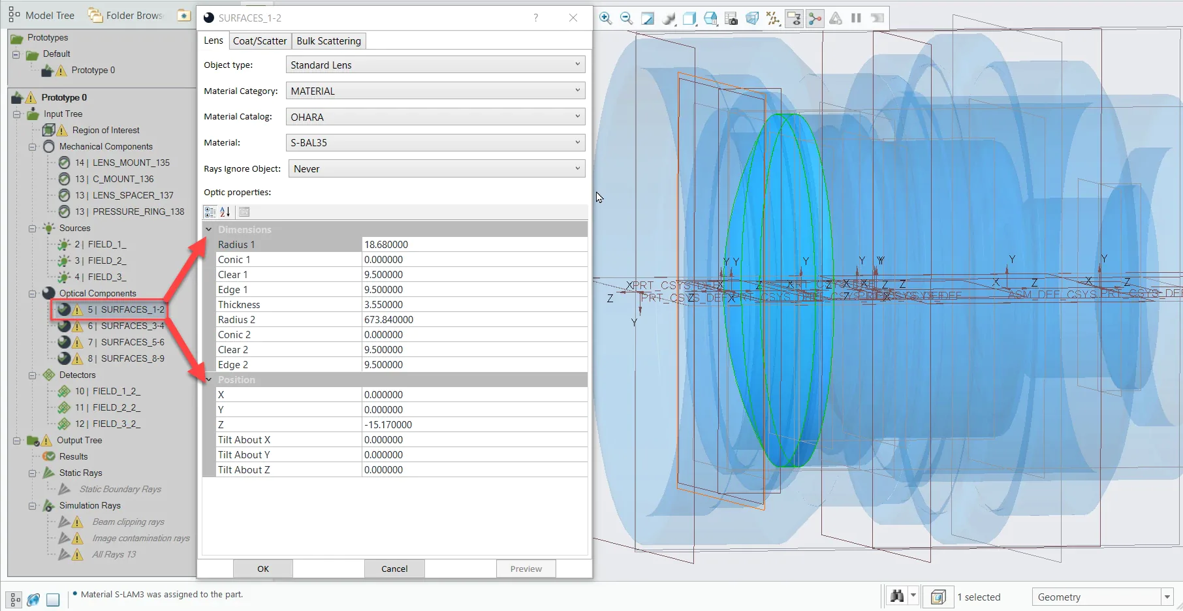The width and height of the screenshot is (1183, 611).
Task: Open the display style cube icon
Action: pyautogui.click(x=689, y=18)
